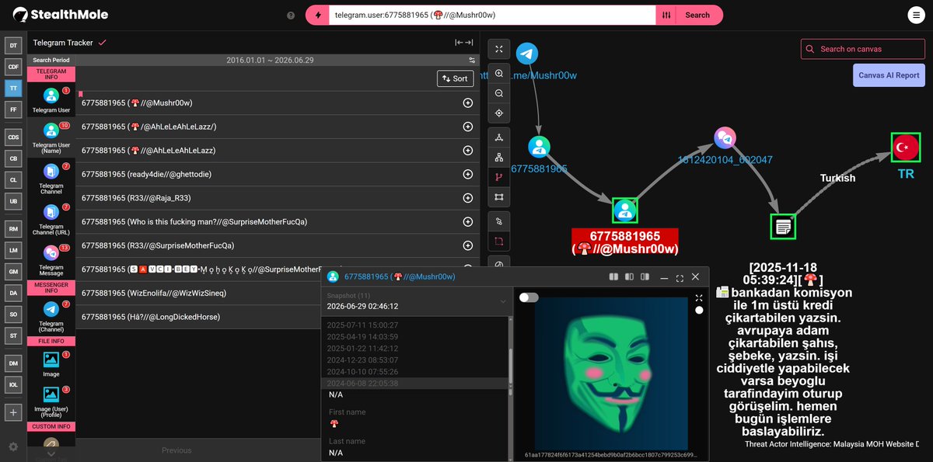Image resolution: width=933 pixels, height=462 pixels.
Task: Choose snapshot 2024-10-10 07:55:26
Action: pos(362,371)
